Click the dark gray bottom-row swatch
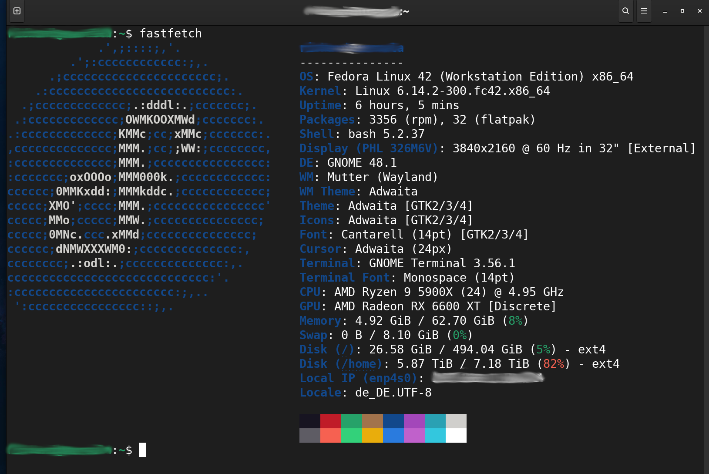Image resolution: width=709 pixels, height=474 pixels. click(310, 435)
